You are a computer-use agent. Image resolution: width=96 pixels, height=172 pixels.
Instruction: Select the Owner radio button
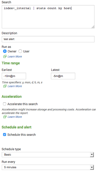click(x=5, y=51)
